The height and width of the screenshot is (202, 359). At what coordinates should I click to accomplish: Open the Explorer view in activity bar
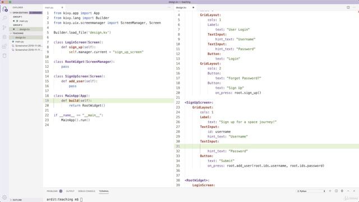tap(4, 9)
